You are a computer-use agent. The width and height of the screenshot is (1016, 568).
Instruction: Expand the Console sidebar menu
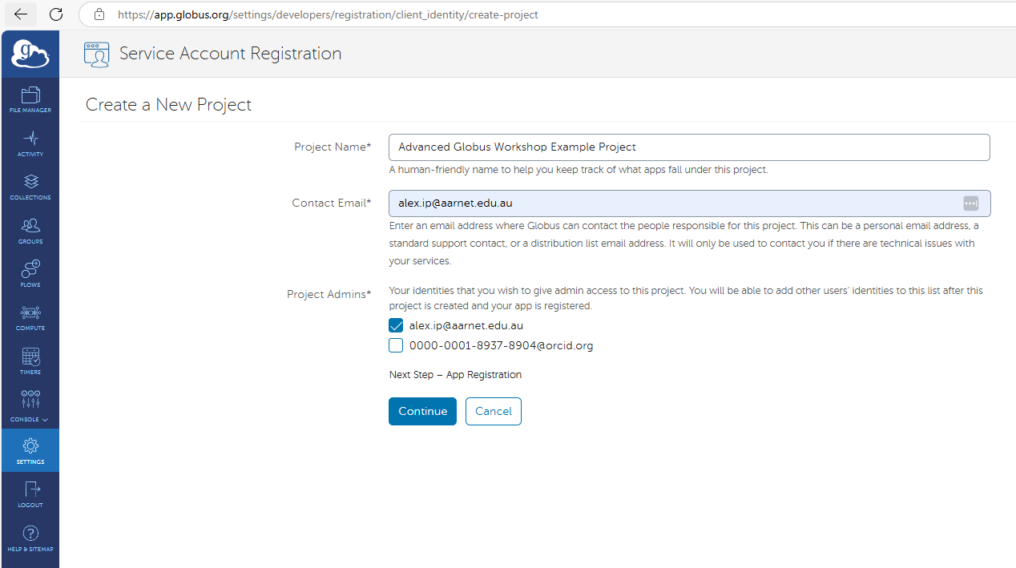coord(30,405)
